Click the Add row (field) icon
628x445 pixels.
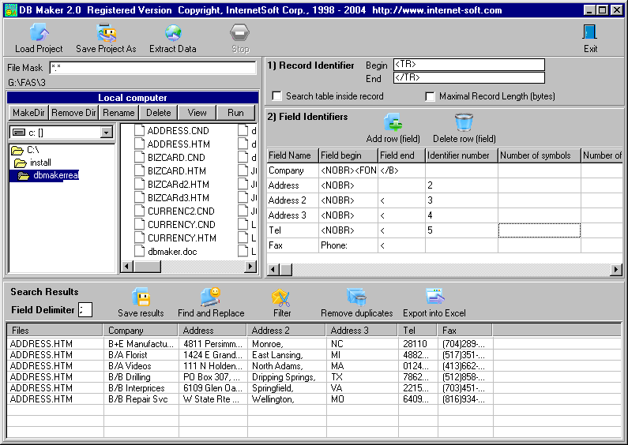pos(393,122)
